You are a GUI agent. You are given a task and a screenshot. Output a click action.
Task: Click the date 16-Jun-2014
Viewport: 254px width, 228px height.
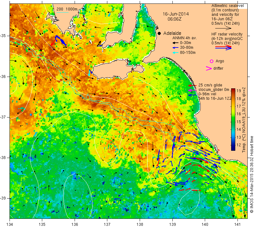pyautogui.click(x=176, y=14)
